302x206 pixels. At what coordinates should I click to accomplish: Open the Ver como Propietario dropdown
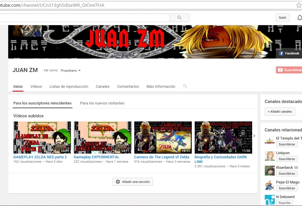(70, 71)
